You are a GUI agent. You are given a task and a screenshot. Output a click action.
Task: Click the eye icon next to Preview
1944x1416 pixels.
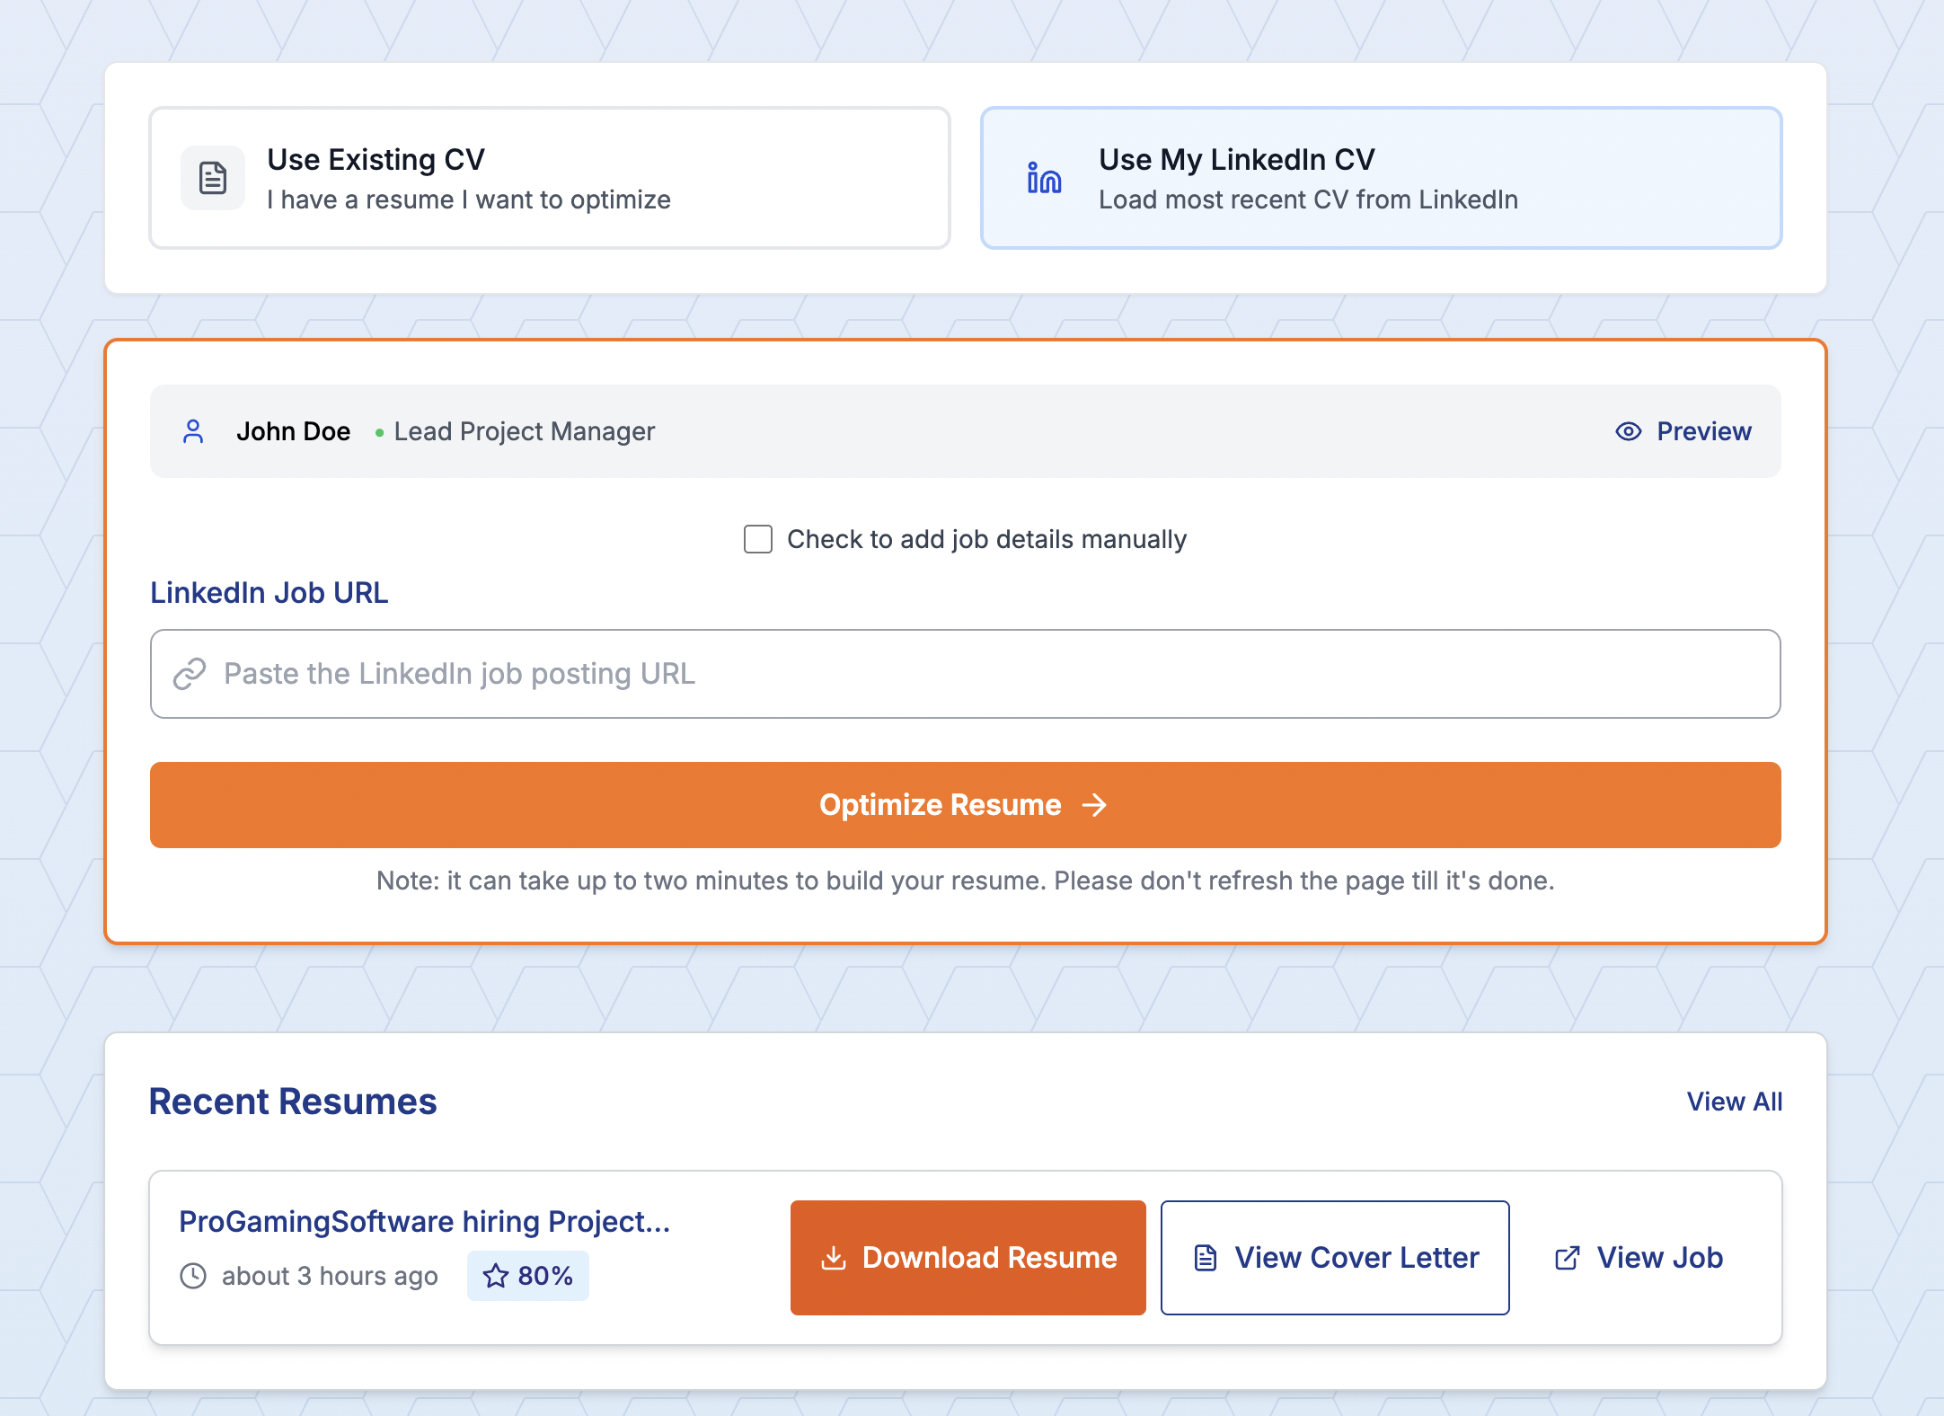point(1628,431)
